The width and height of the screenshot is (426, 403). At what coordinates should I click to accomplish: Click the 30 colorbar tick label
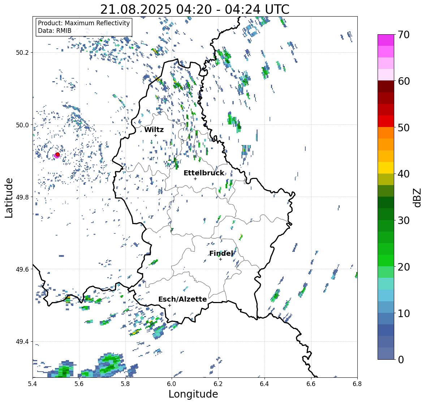[x=404, y=220]
